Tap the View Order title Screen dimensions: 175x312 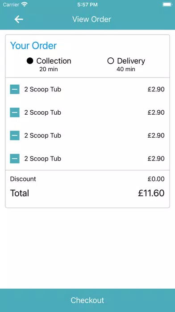(92, 19)
